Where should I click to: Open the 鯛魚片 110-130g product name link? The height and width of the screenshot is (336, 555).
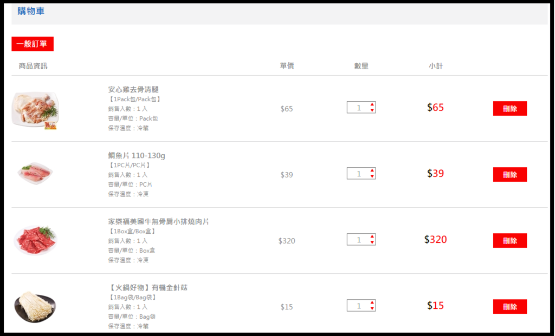(137, 156)
